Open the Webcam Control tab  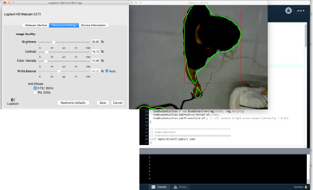[x=36, y=25]
